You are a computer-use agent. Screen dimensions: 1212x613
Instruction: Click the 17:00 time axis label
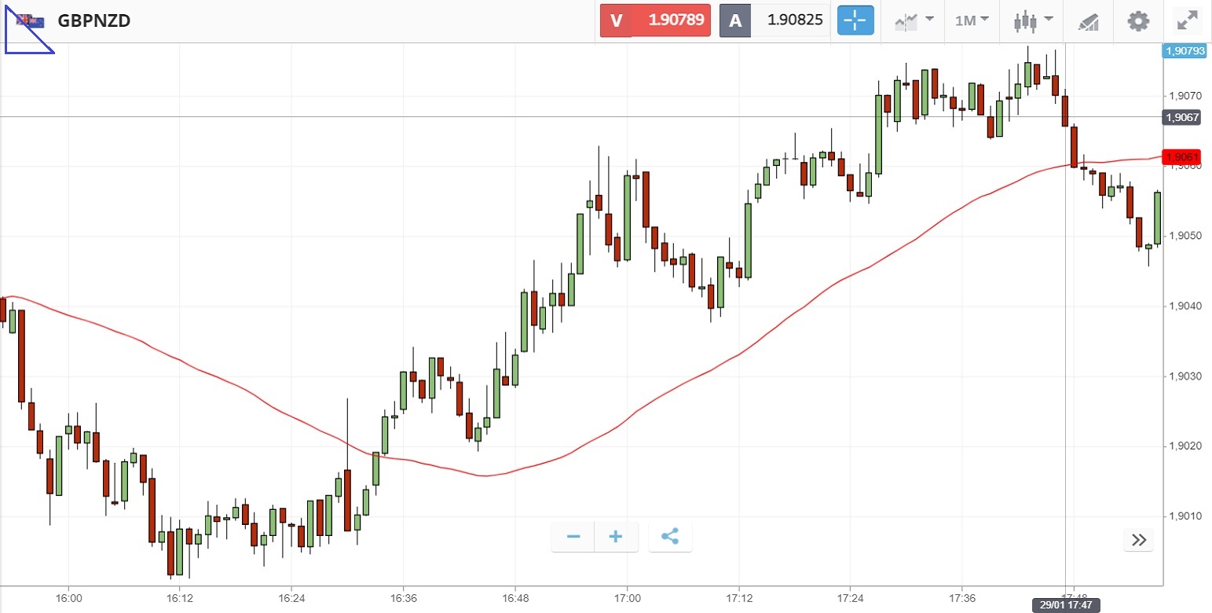pos(627,598)
